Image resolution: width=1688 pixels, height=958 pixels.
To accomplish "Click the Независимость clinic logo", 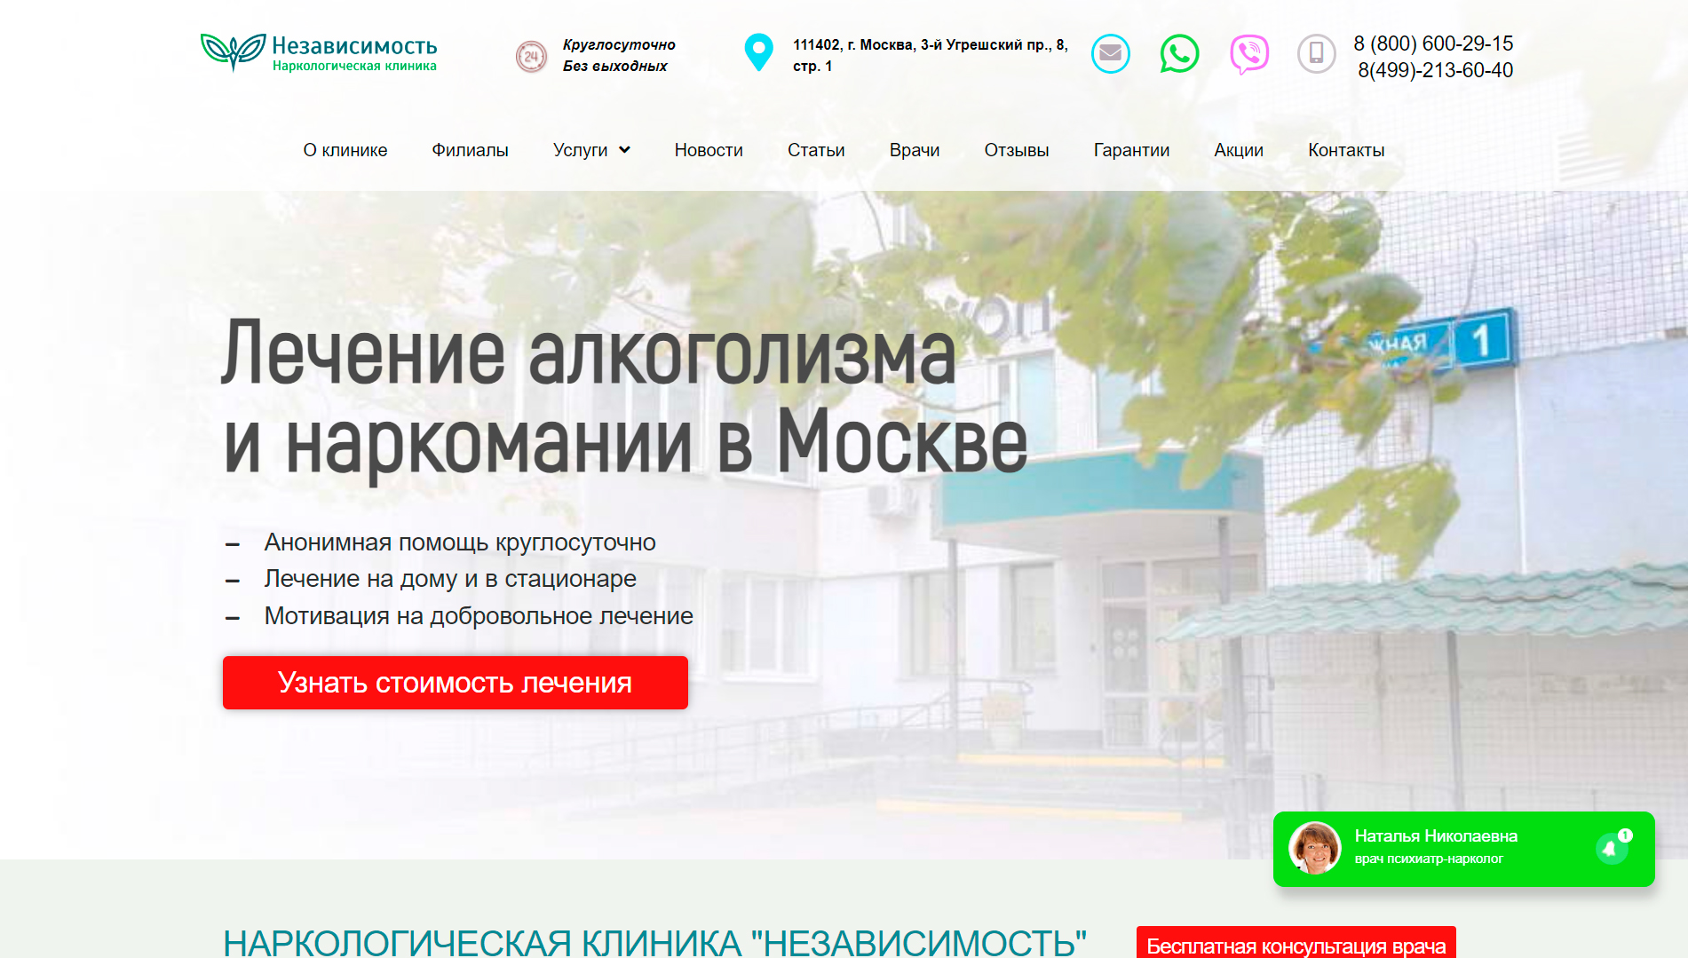I will click(x=319, y=53).
